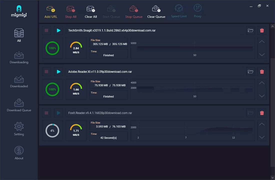This screenshot has width=275, height=180.
Task: Click the TechSmith Snagit 100% progress ring
Action: point(52,48)
